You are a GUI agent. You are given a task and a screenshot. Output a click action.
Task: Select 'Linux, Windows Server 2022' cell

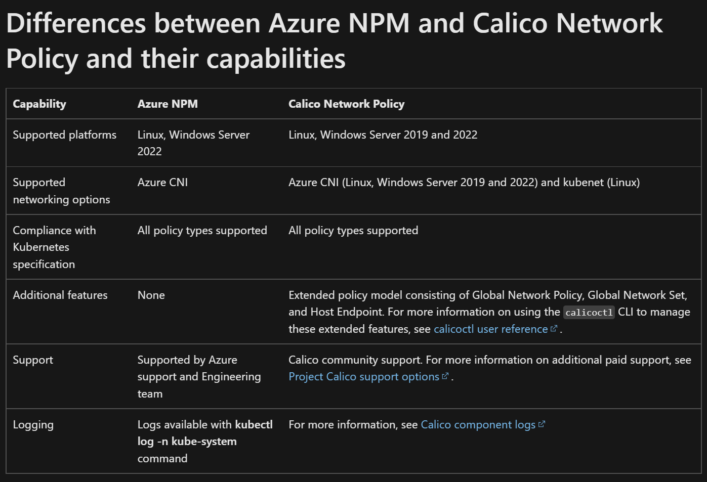point(193,143)
